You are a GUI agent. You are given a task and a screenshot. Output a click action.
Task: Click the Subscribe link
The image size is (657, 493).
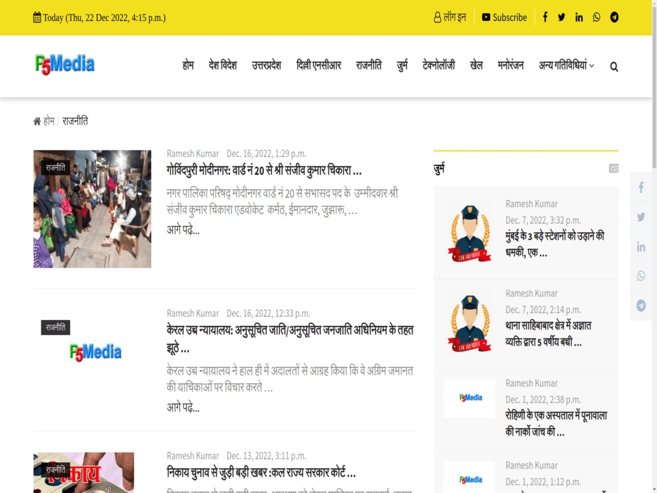pos(510,18)
